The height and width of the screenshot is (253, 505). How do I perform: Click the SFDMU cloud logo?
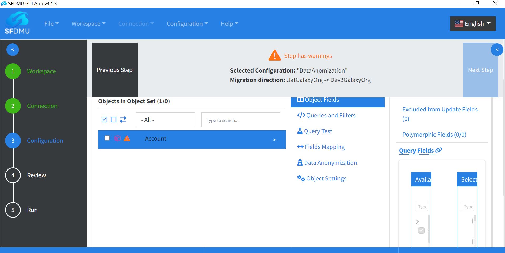[17, 23]
